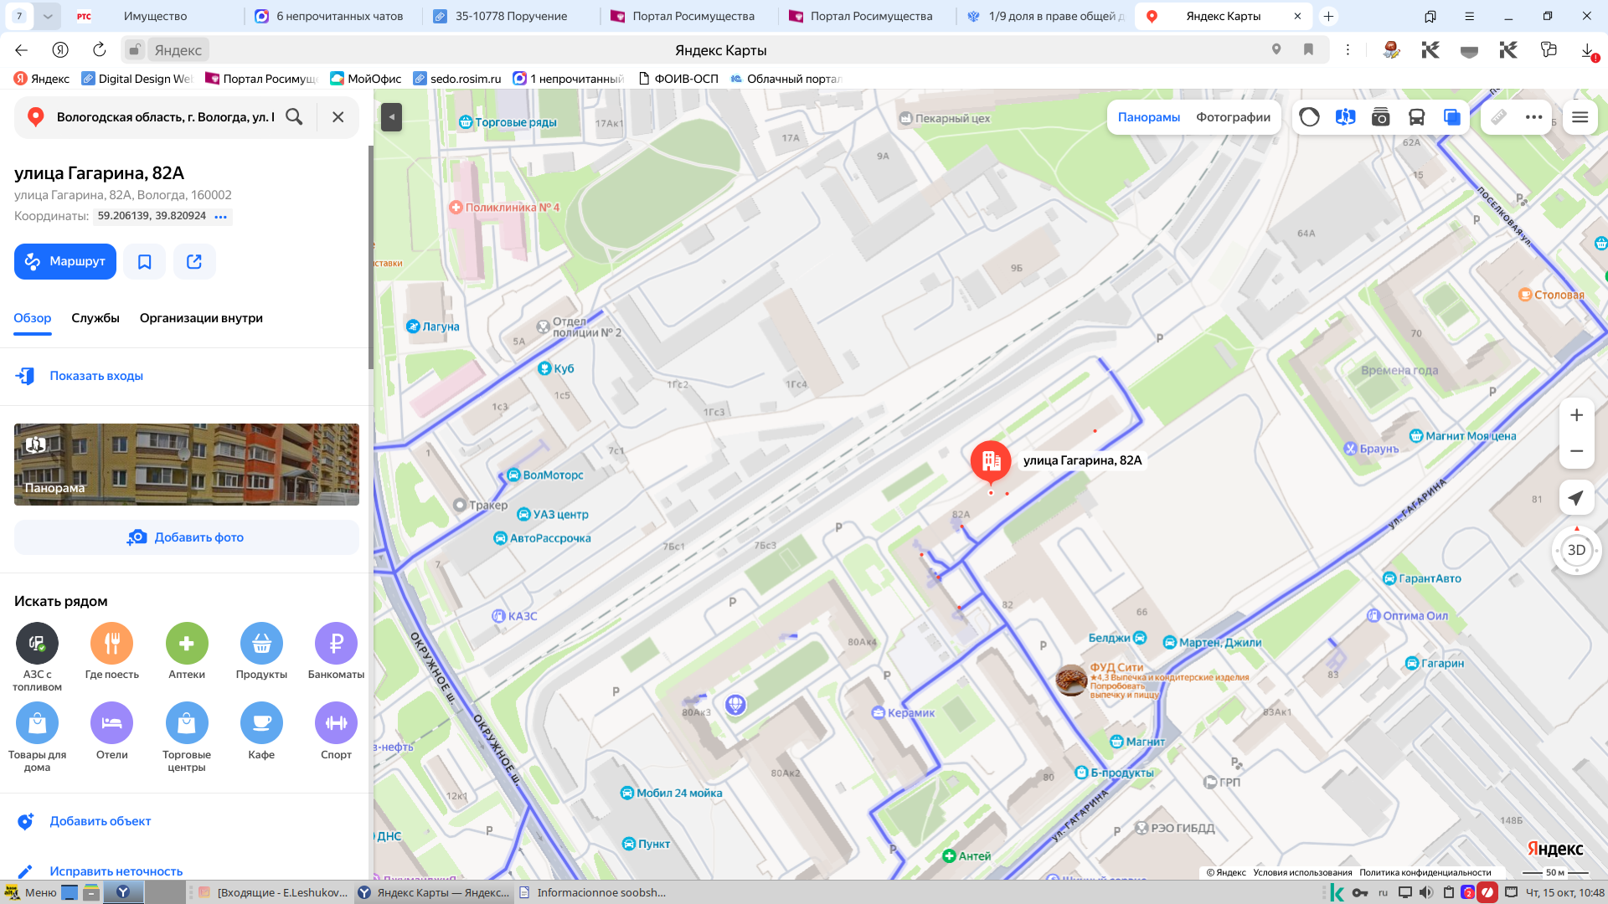
Task: Open a new browser tab with plus
Action: [1328, 16]
